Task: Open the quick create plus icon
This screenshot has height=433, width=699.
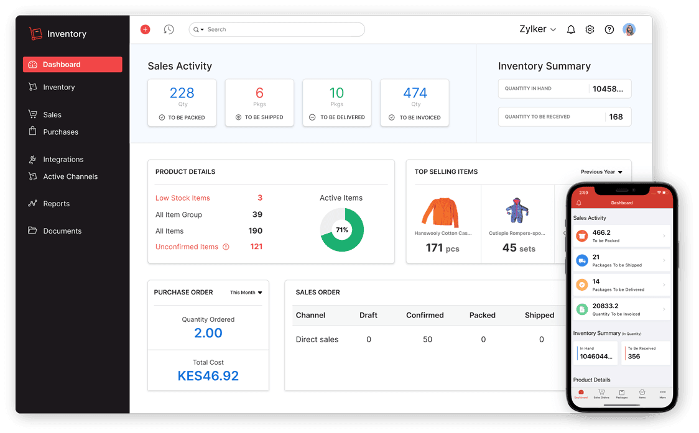Action: click(x=145, y=29)
